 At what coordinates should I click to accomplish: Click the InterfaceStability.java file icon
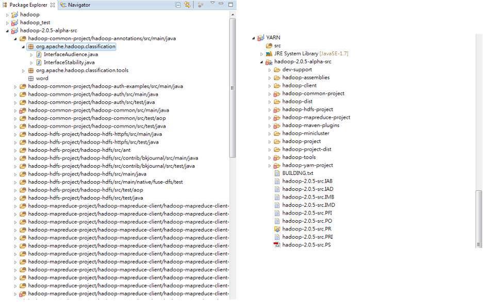[39, 62]
